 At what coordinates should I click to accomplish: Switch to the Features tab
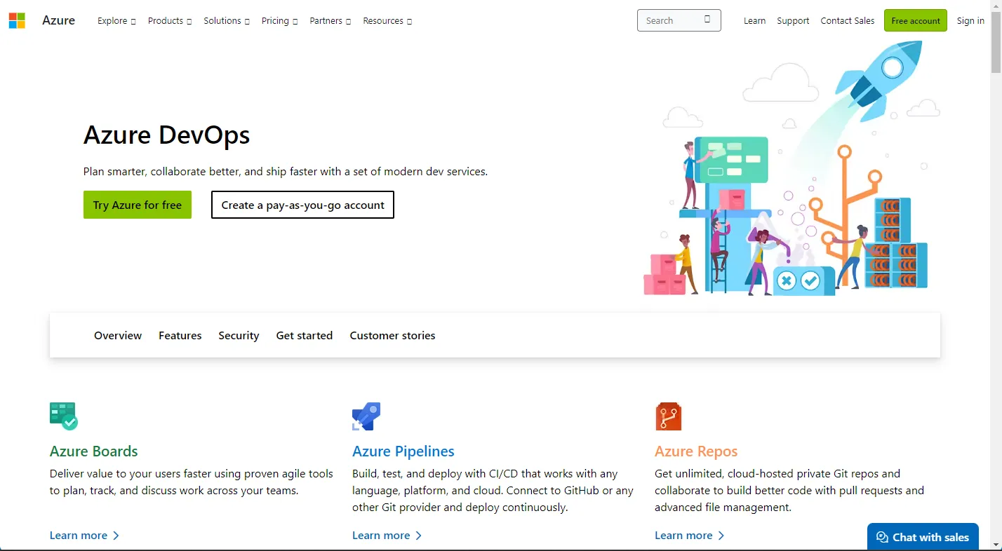tap(180, 335)
